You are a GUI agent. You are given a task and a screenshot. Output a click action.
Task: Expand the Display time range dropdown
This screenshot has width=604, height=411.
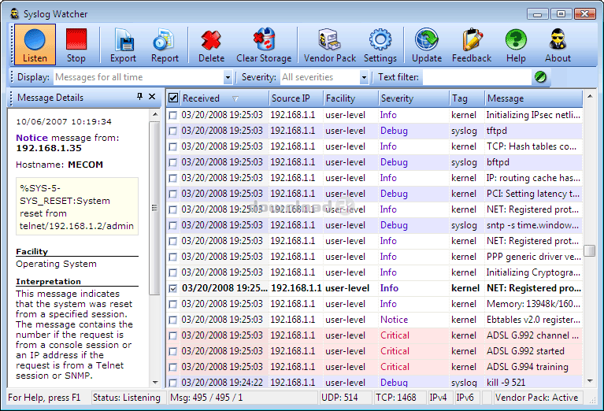[x=228, y=77]
